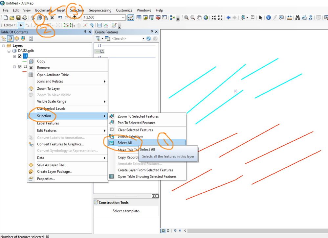Click the Full Extent globe icon
Image resolution: width=328 pixels, height=238 pixels.
[206, 18]
